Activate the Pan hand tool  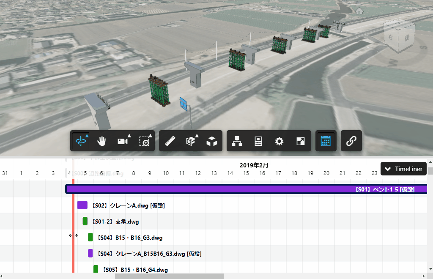click(x=101, y=141)
